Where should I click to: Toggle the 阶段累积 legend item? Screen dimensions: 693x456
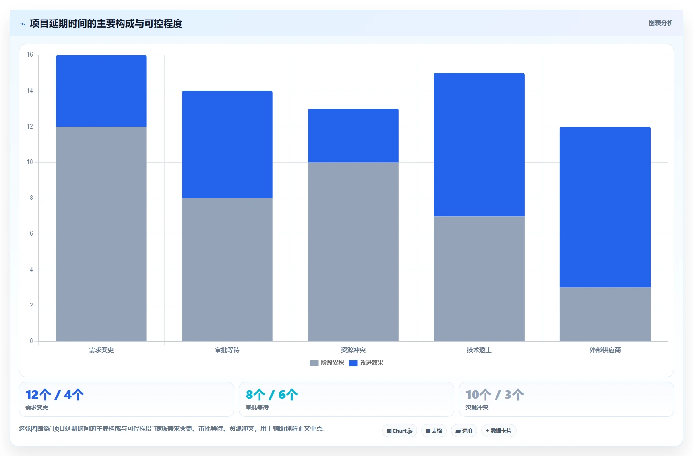327,363
